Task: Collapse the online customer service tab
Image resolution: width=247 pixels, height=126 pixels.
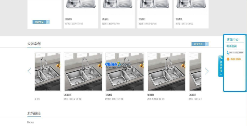Action: point(221,66)
